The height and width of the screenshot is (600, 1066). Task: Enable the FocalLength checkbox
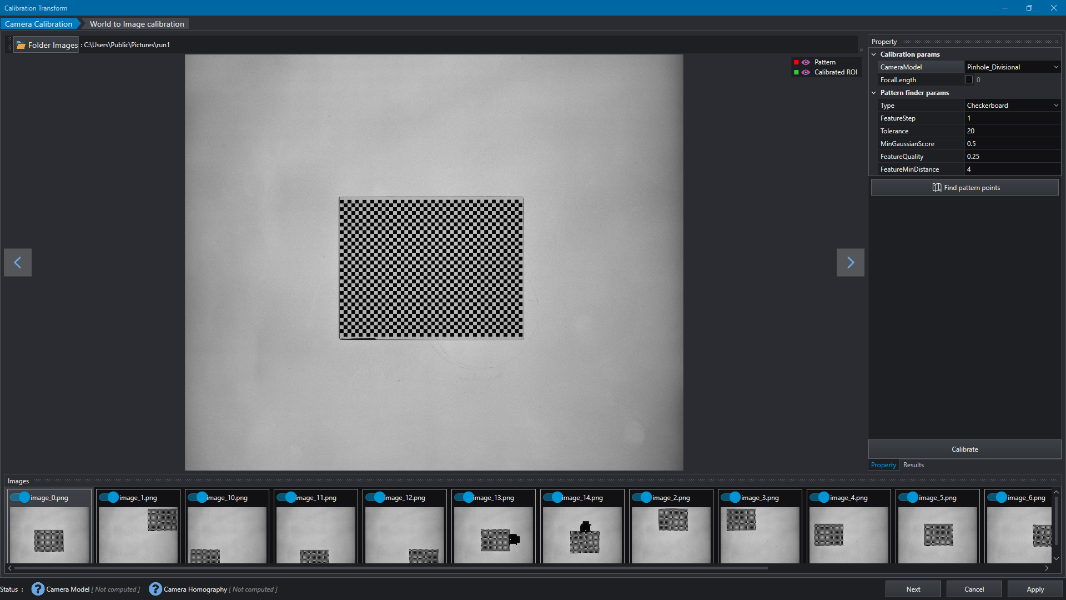pyautogui.click(x=968, y=79)
